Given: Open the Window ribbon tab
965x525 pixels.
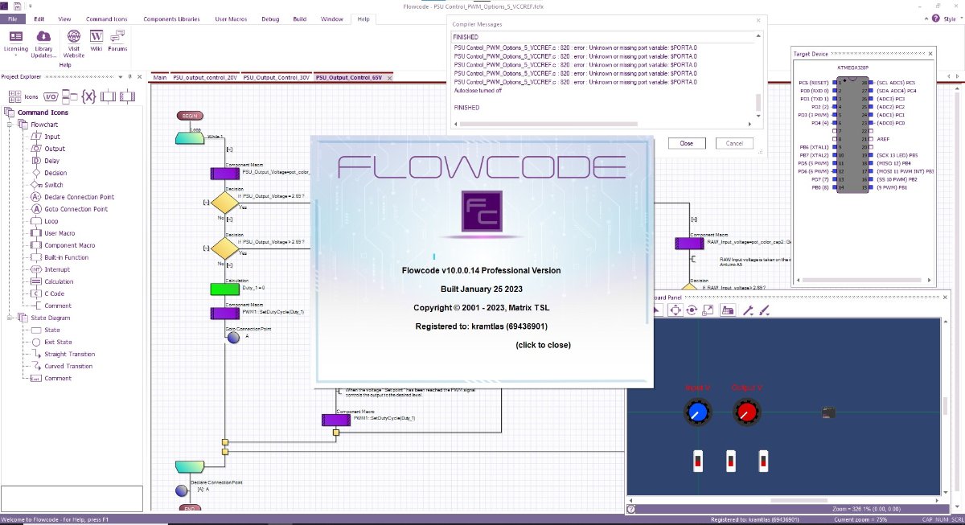Looking at the screenshot, I should point(331,18).
